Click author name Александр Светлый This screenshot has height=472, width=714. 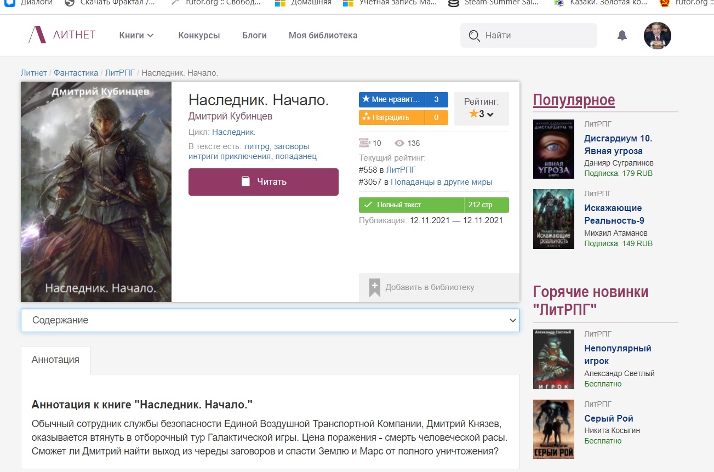(x=619, y=373)
